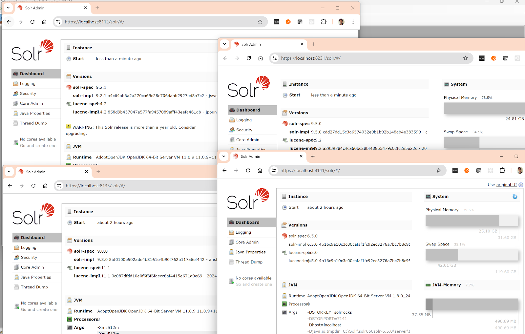Click profile avatar in 8112 window
Image resolution: width=525 pixels, height=334 pixels.
tap(341, 22)
